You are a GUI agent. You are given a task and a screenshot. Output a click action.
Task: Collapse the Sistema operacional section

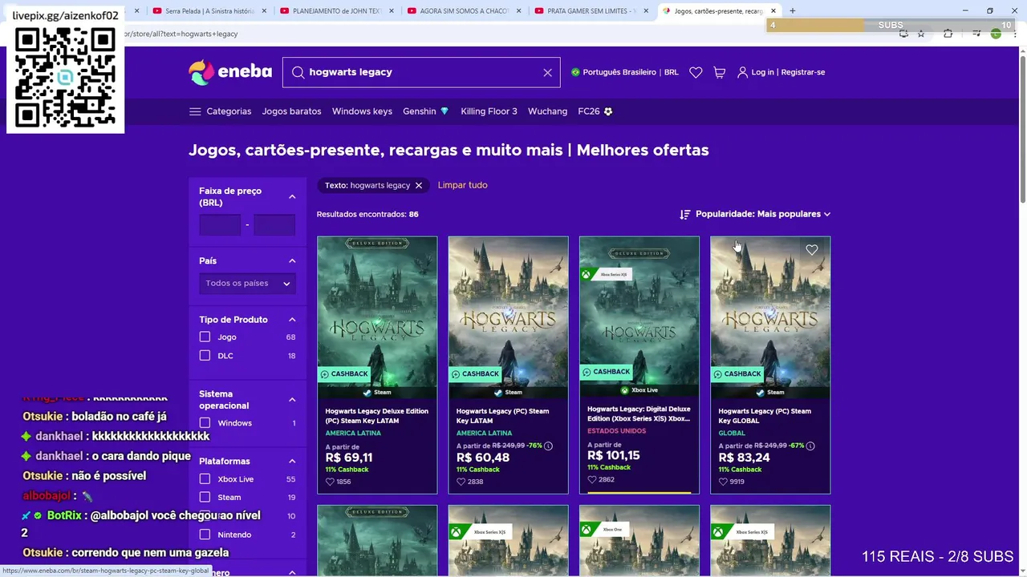pyautogui.click(x=292, y=399)
